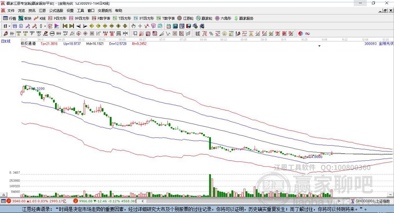Open the P四方形 tool
Viewport: 394px width, 213px height.
click(57, 18)
